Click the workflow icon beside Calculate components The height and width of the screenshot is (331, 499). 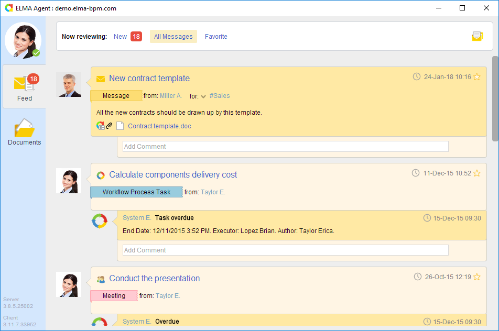pyautogui.click(x=101, y=175)
